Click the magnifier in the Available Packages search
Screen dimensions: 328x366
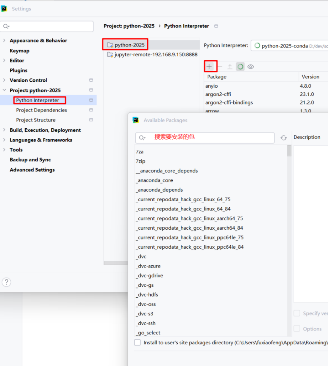coord(142,138)
